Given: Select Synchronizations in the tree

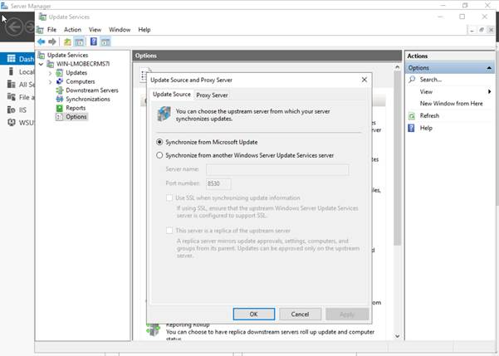Looking at the screenshot, I should click(x=88, y=99).
